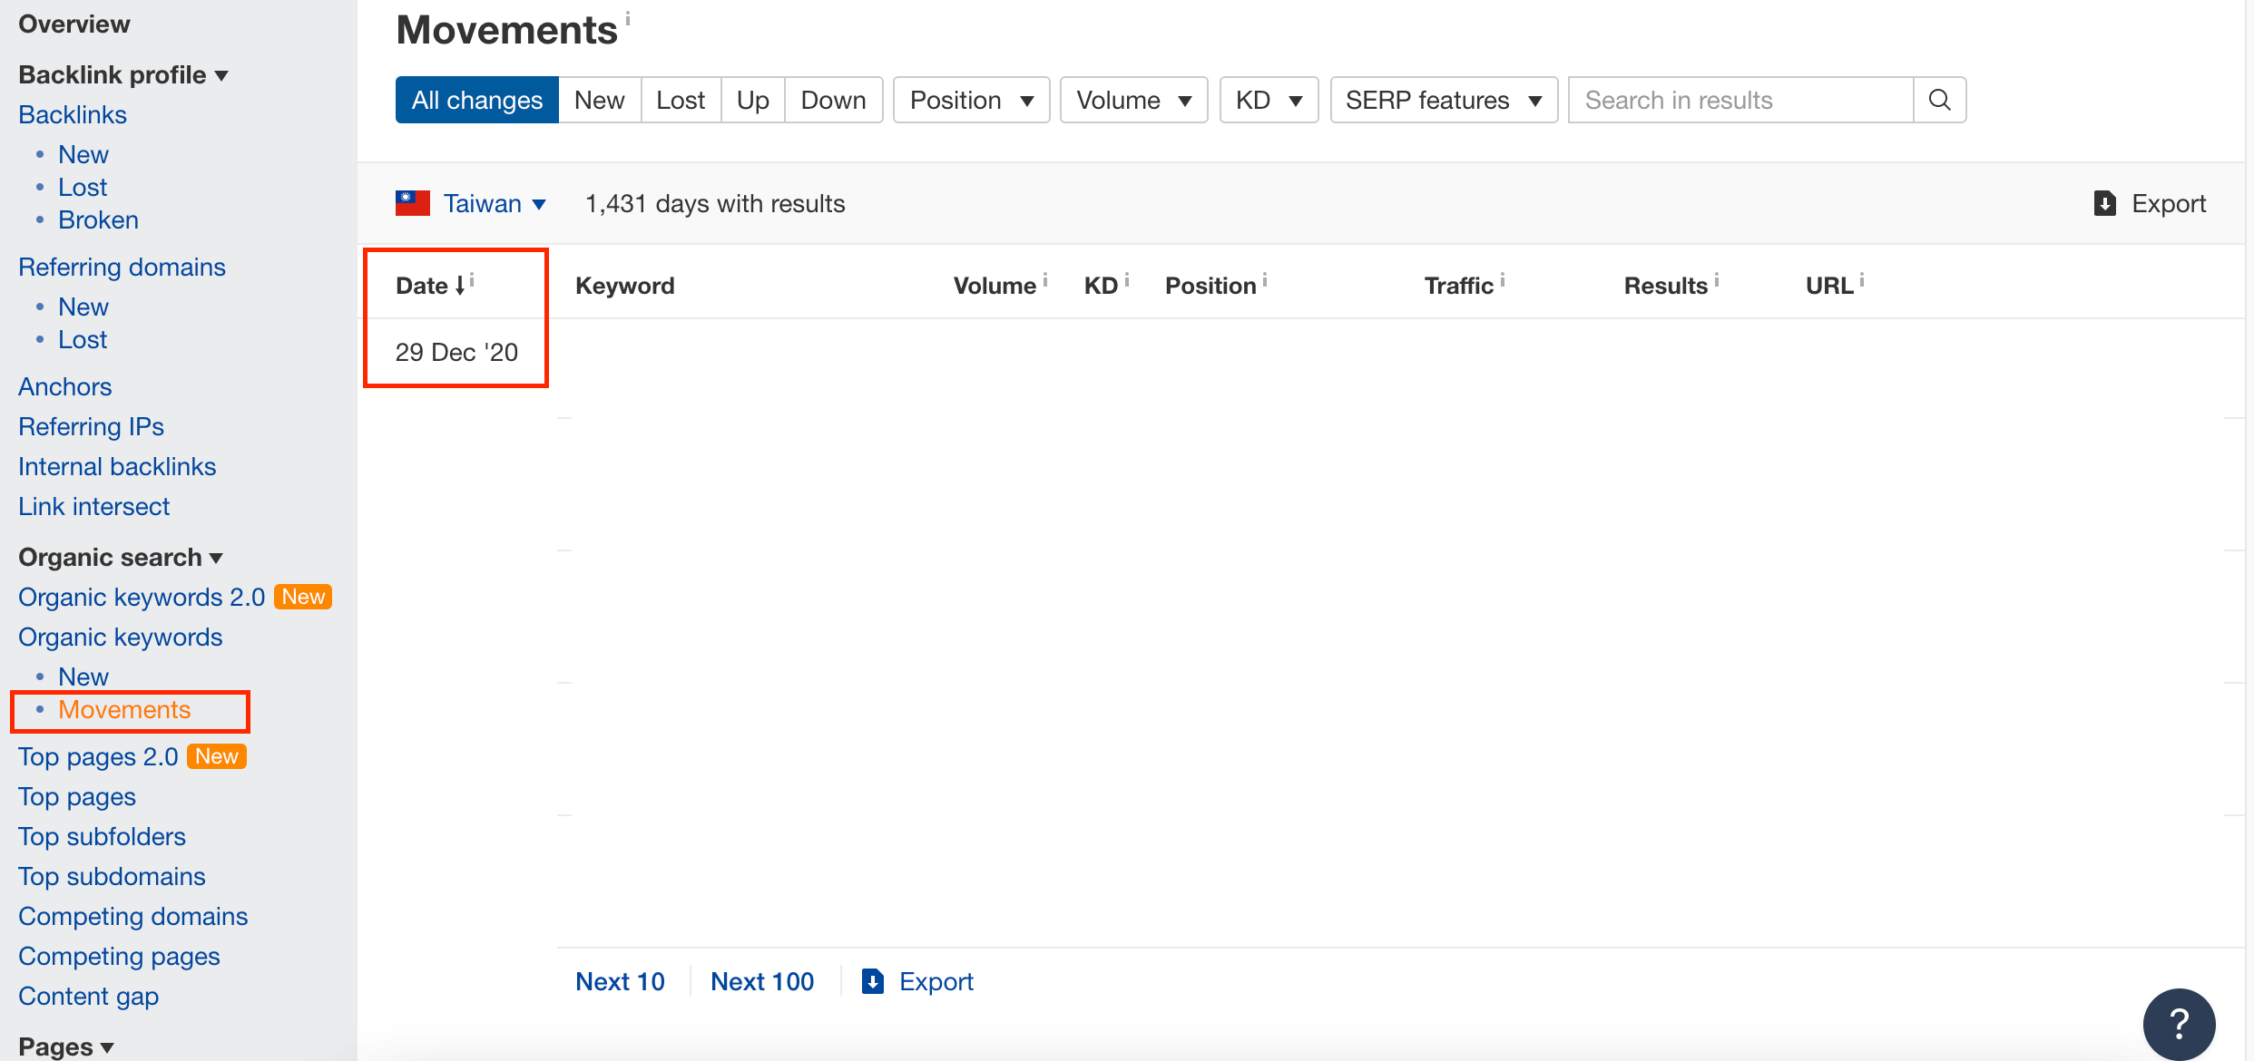Open Link intersect report
Screen dimensions: 2254x1061
(93, 506)
